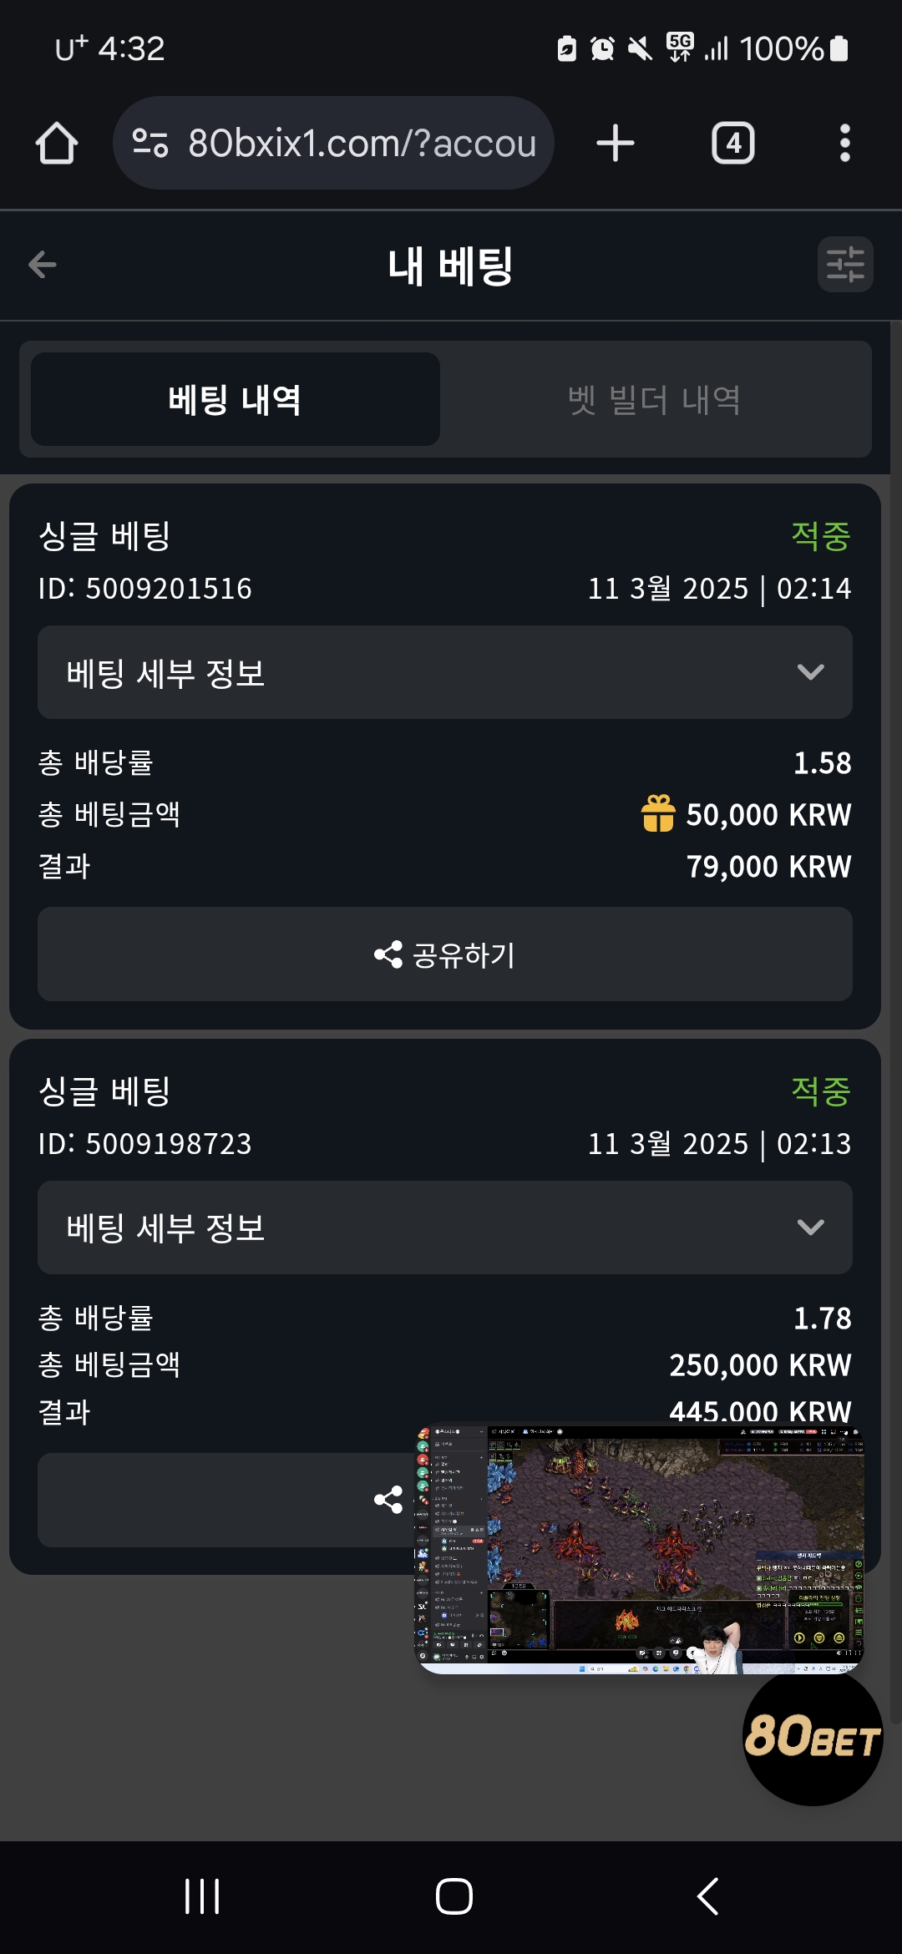902x1954 pixels.
Task: Switch to the 벳 빌더 내역 tab
Action: coord(654,399)
